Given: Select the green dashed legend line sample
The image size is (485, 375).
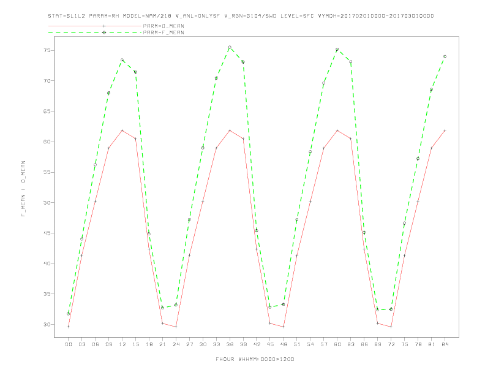Looking at the screenshot, I should point(95,32).
